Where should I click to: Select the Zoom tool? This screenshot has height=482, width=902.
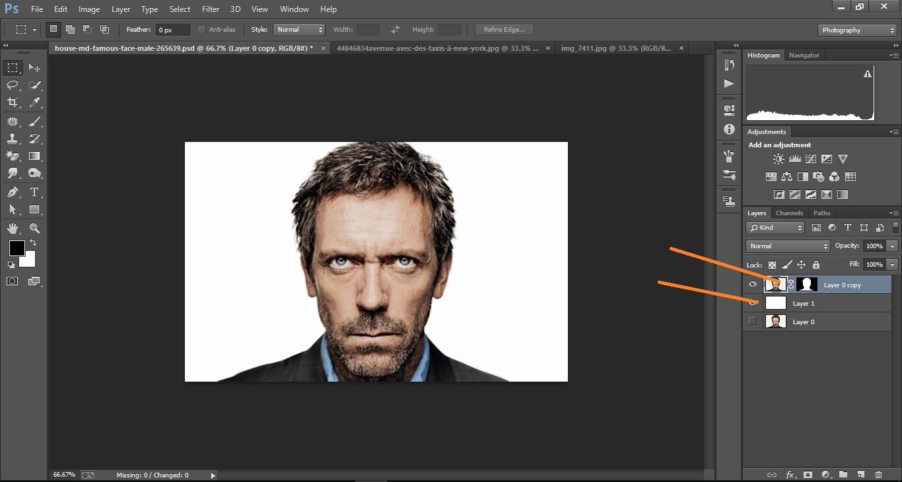[34, 228]
